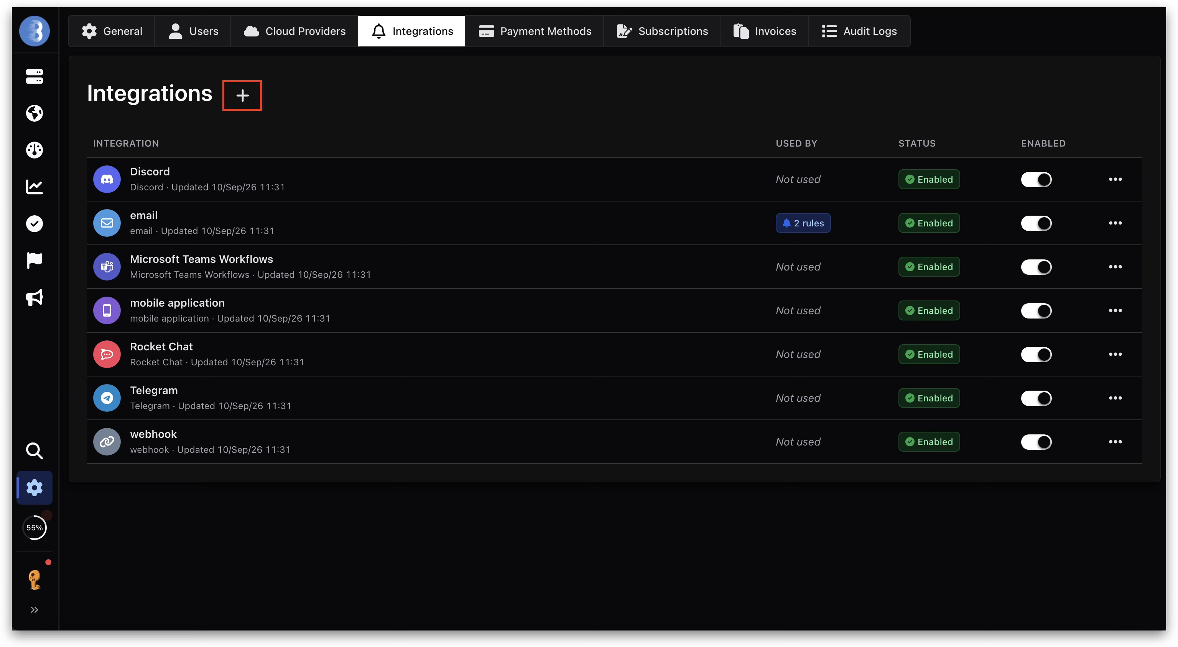Toggle the Microsoft Teams Workflows switch
This screenshot has height=647, width=1178.
pos(1036,267)
